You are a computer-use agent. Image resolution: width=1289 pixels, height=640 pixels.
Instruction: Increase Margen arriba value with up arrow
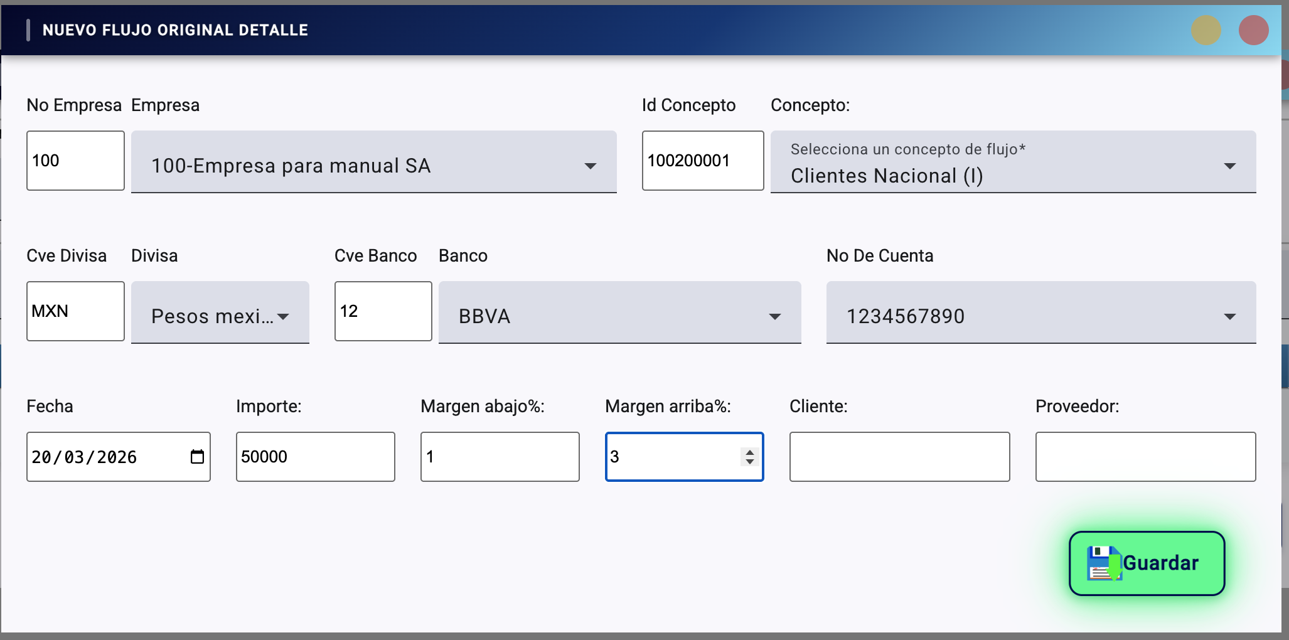749,452
